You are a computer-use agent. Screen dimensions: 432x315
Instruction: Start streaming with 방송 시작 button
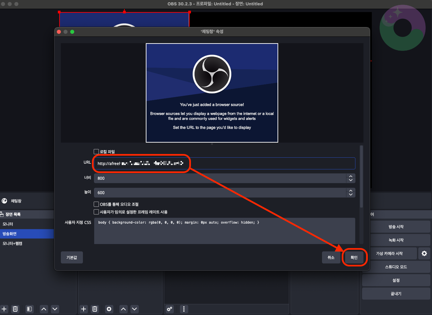396,227
